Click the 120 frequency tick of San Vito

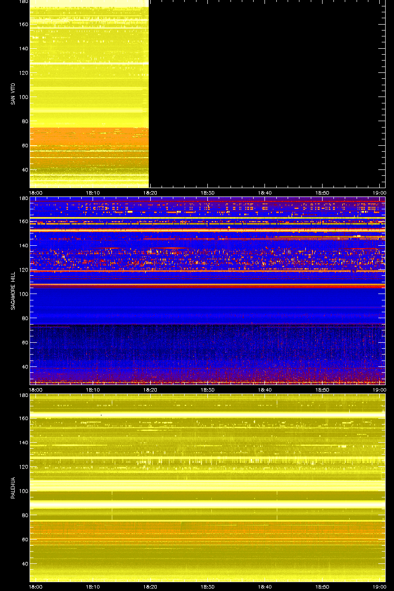pos(24,73)
